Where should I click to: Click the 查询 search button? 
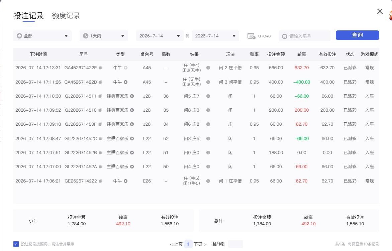click(x=357, y=35)
